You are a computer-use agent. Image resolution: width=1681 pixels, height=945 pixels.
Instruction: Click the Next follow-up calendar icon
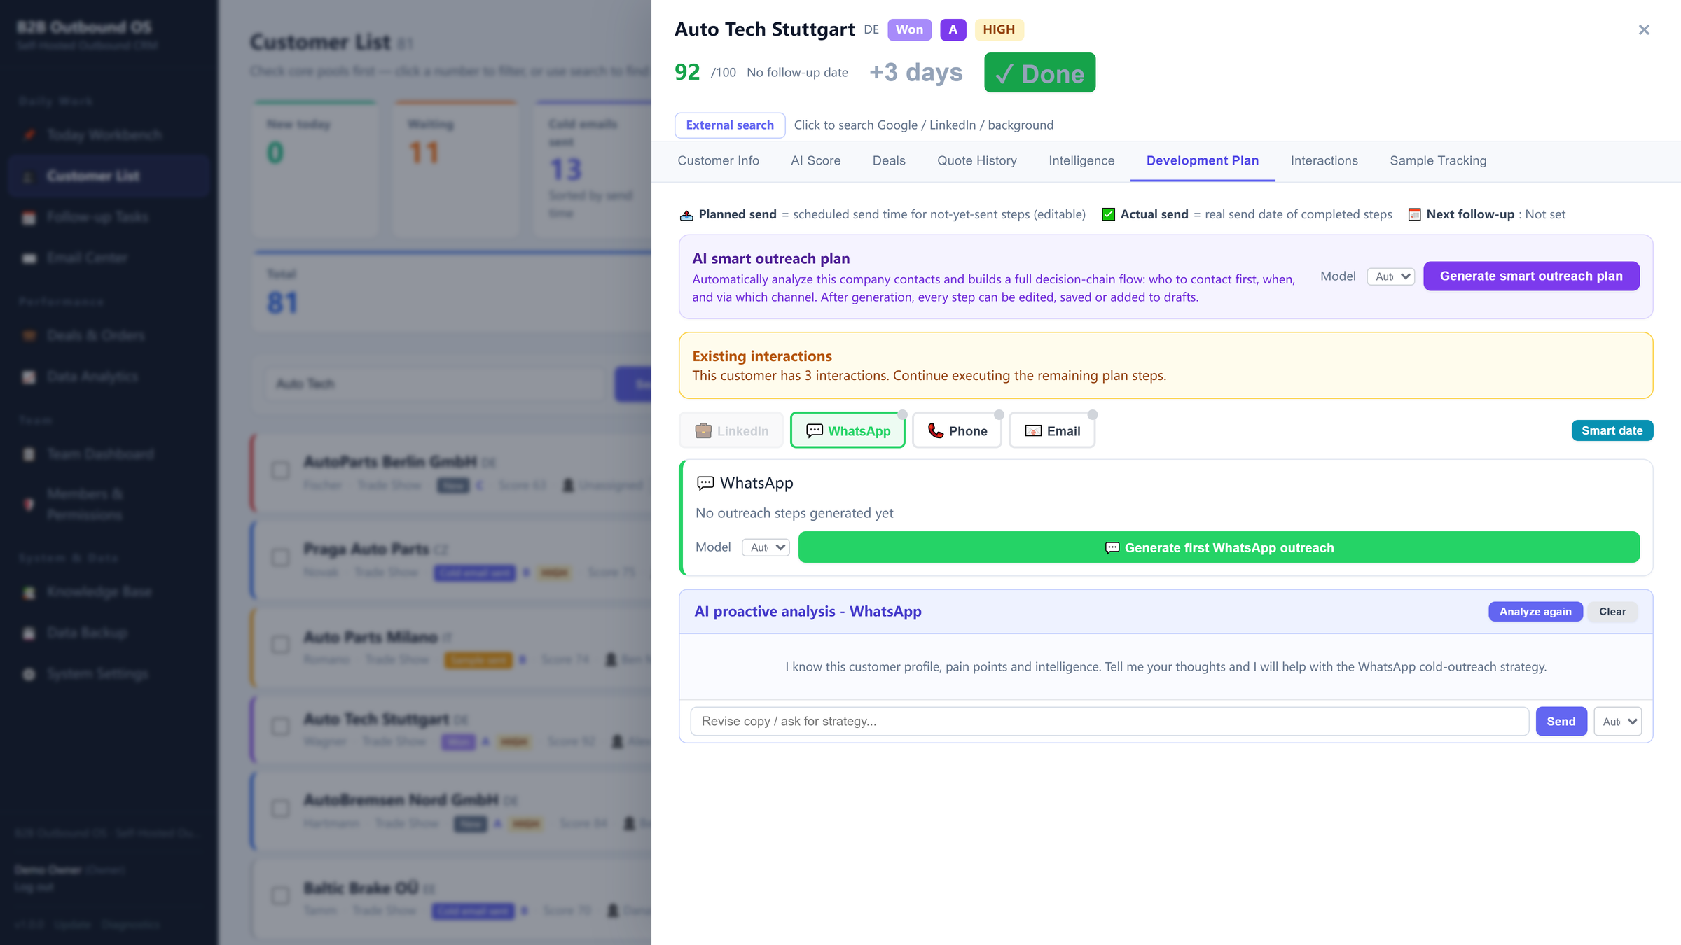tap(1414, 214)
